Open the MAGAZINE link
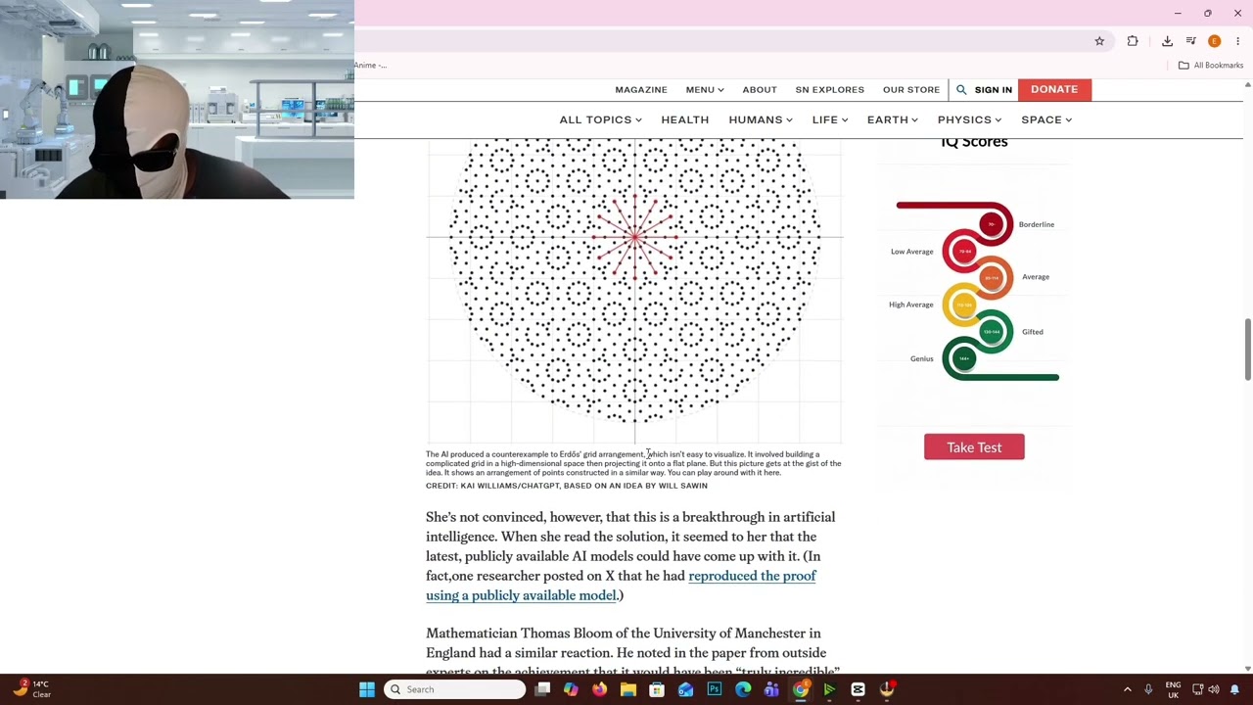 [641, 90]
